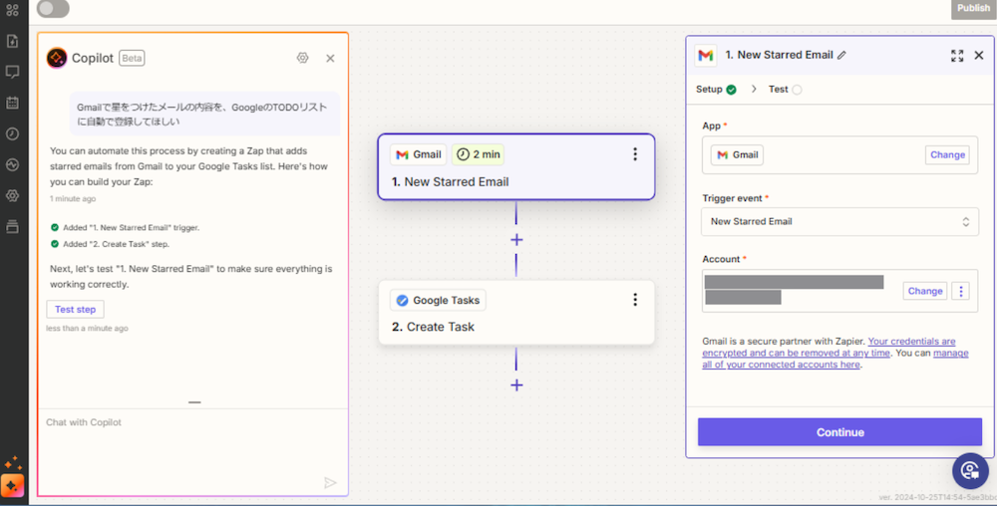Viewport: 997px width, 506px height.
Task: Open manage all connected accounts link
Action: [835, 359]
